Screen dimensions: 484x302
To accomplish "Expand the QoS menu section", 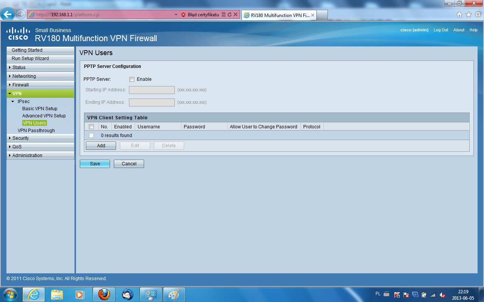I will pos(40,147).
